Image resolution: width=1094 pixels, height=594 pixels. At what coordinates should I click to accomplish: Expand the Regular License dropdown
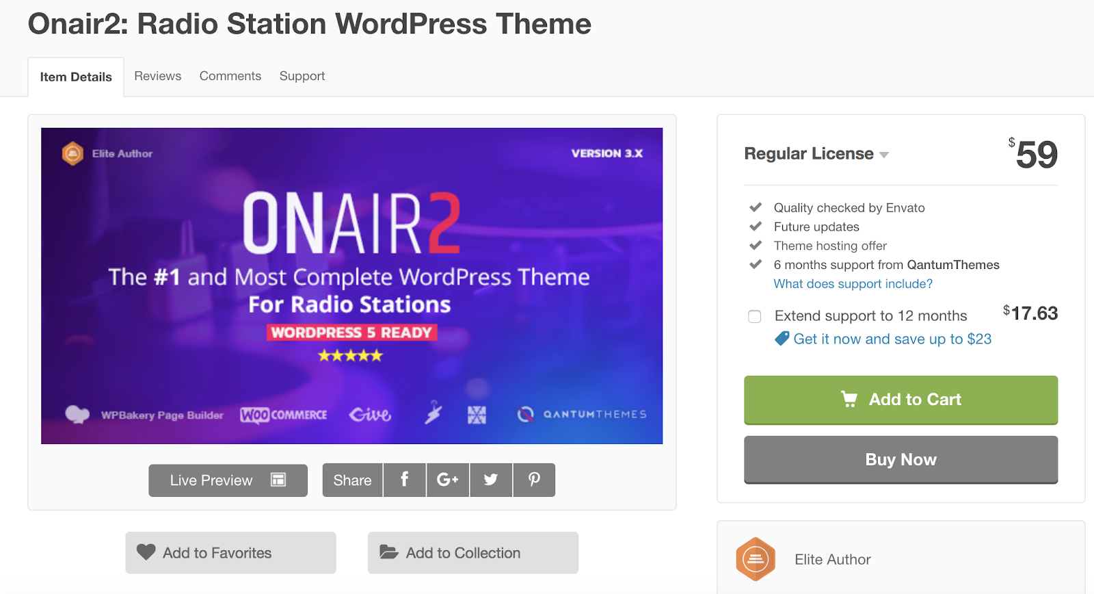click(x=816, y=154)
